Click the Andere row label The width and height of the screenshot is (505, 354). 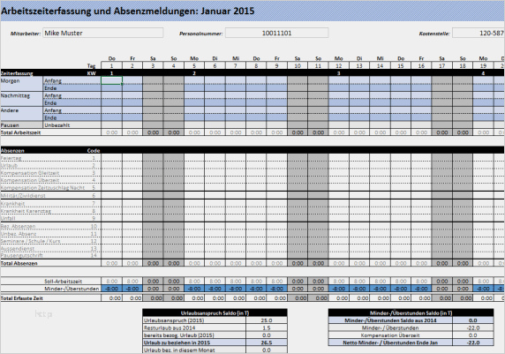[10, 110]
